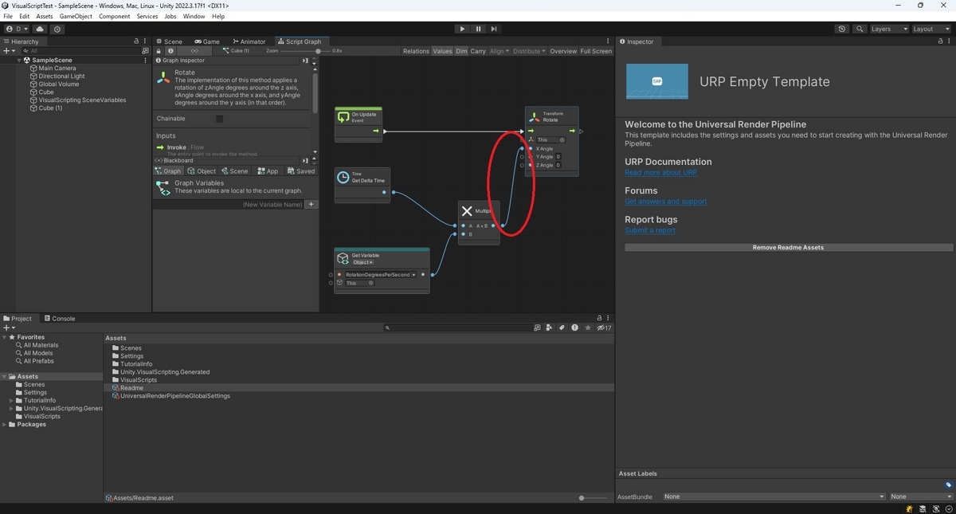Click the Cube (1) graph breadcrumb
The height and width of the screenshot is (514, 956).
pos(236,51)
